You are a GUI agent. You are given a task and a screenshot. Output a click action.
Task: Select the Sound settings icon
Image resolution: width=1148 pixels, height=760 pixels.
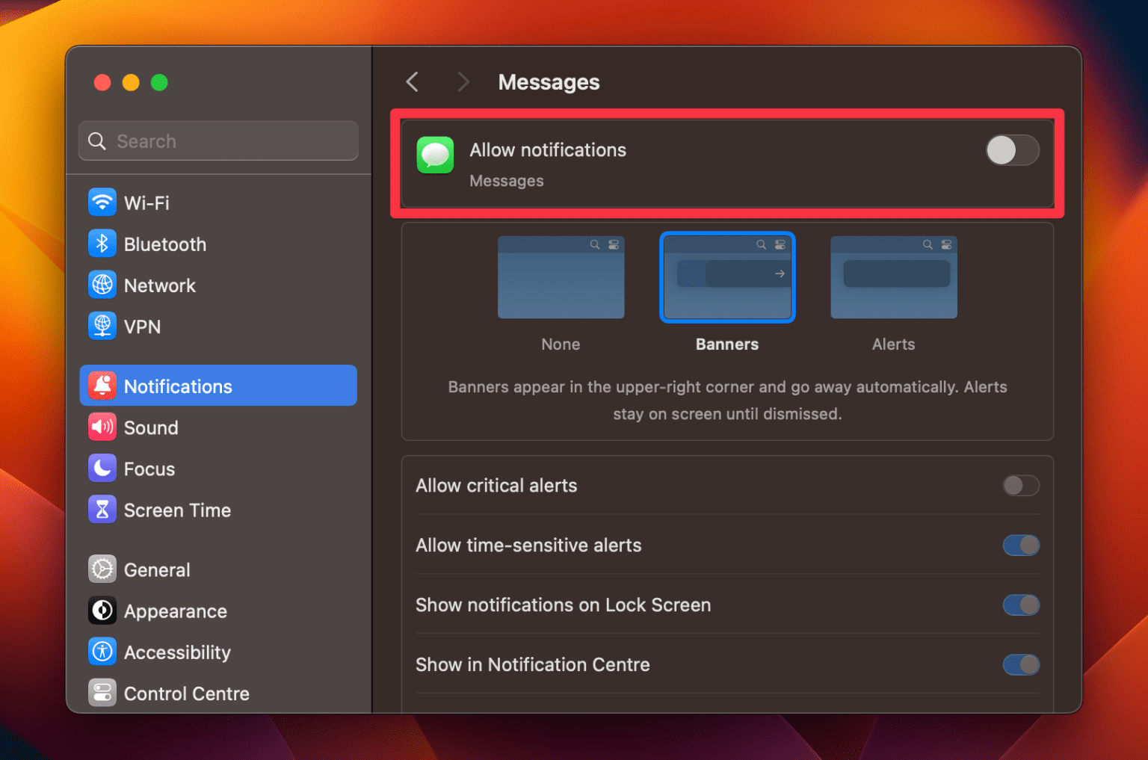[x=102, y=427]
